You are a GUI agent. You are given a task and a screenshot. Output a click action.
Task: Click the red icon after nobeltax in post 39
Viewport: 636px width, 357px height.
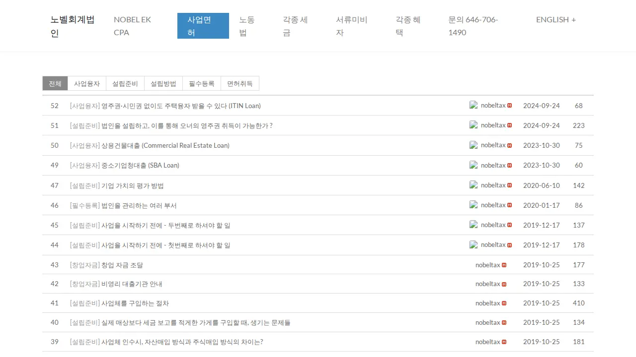[x=504, y=342]
